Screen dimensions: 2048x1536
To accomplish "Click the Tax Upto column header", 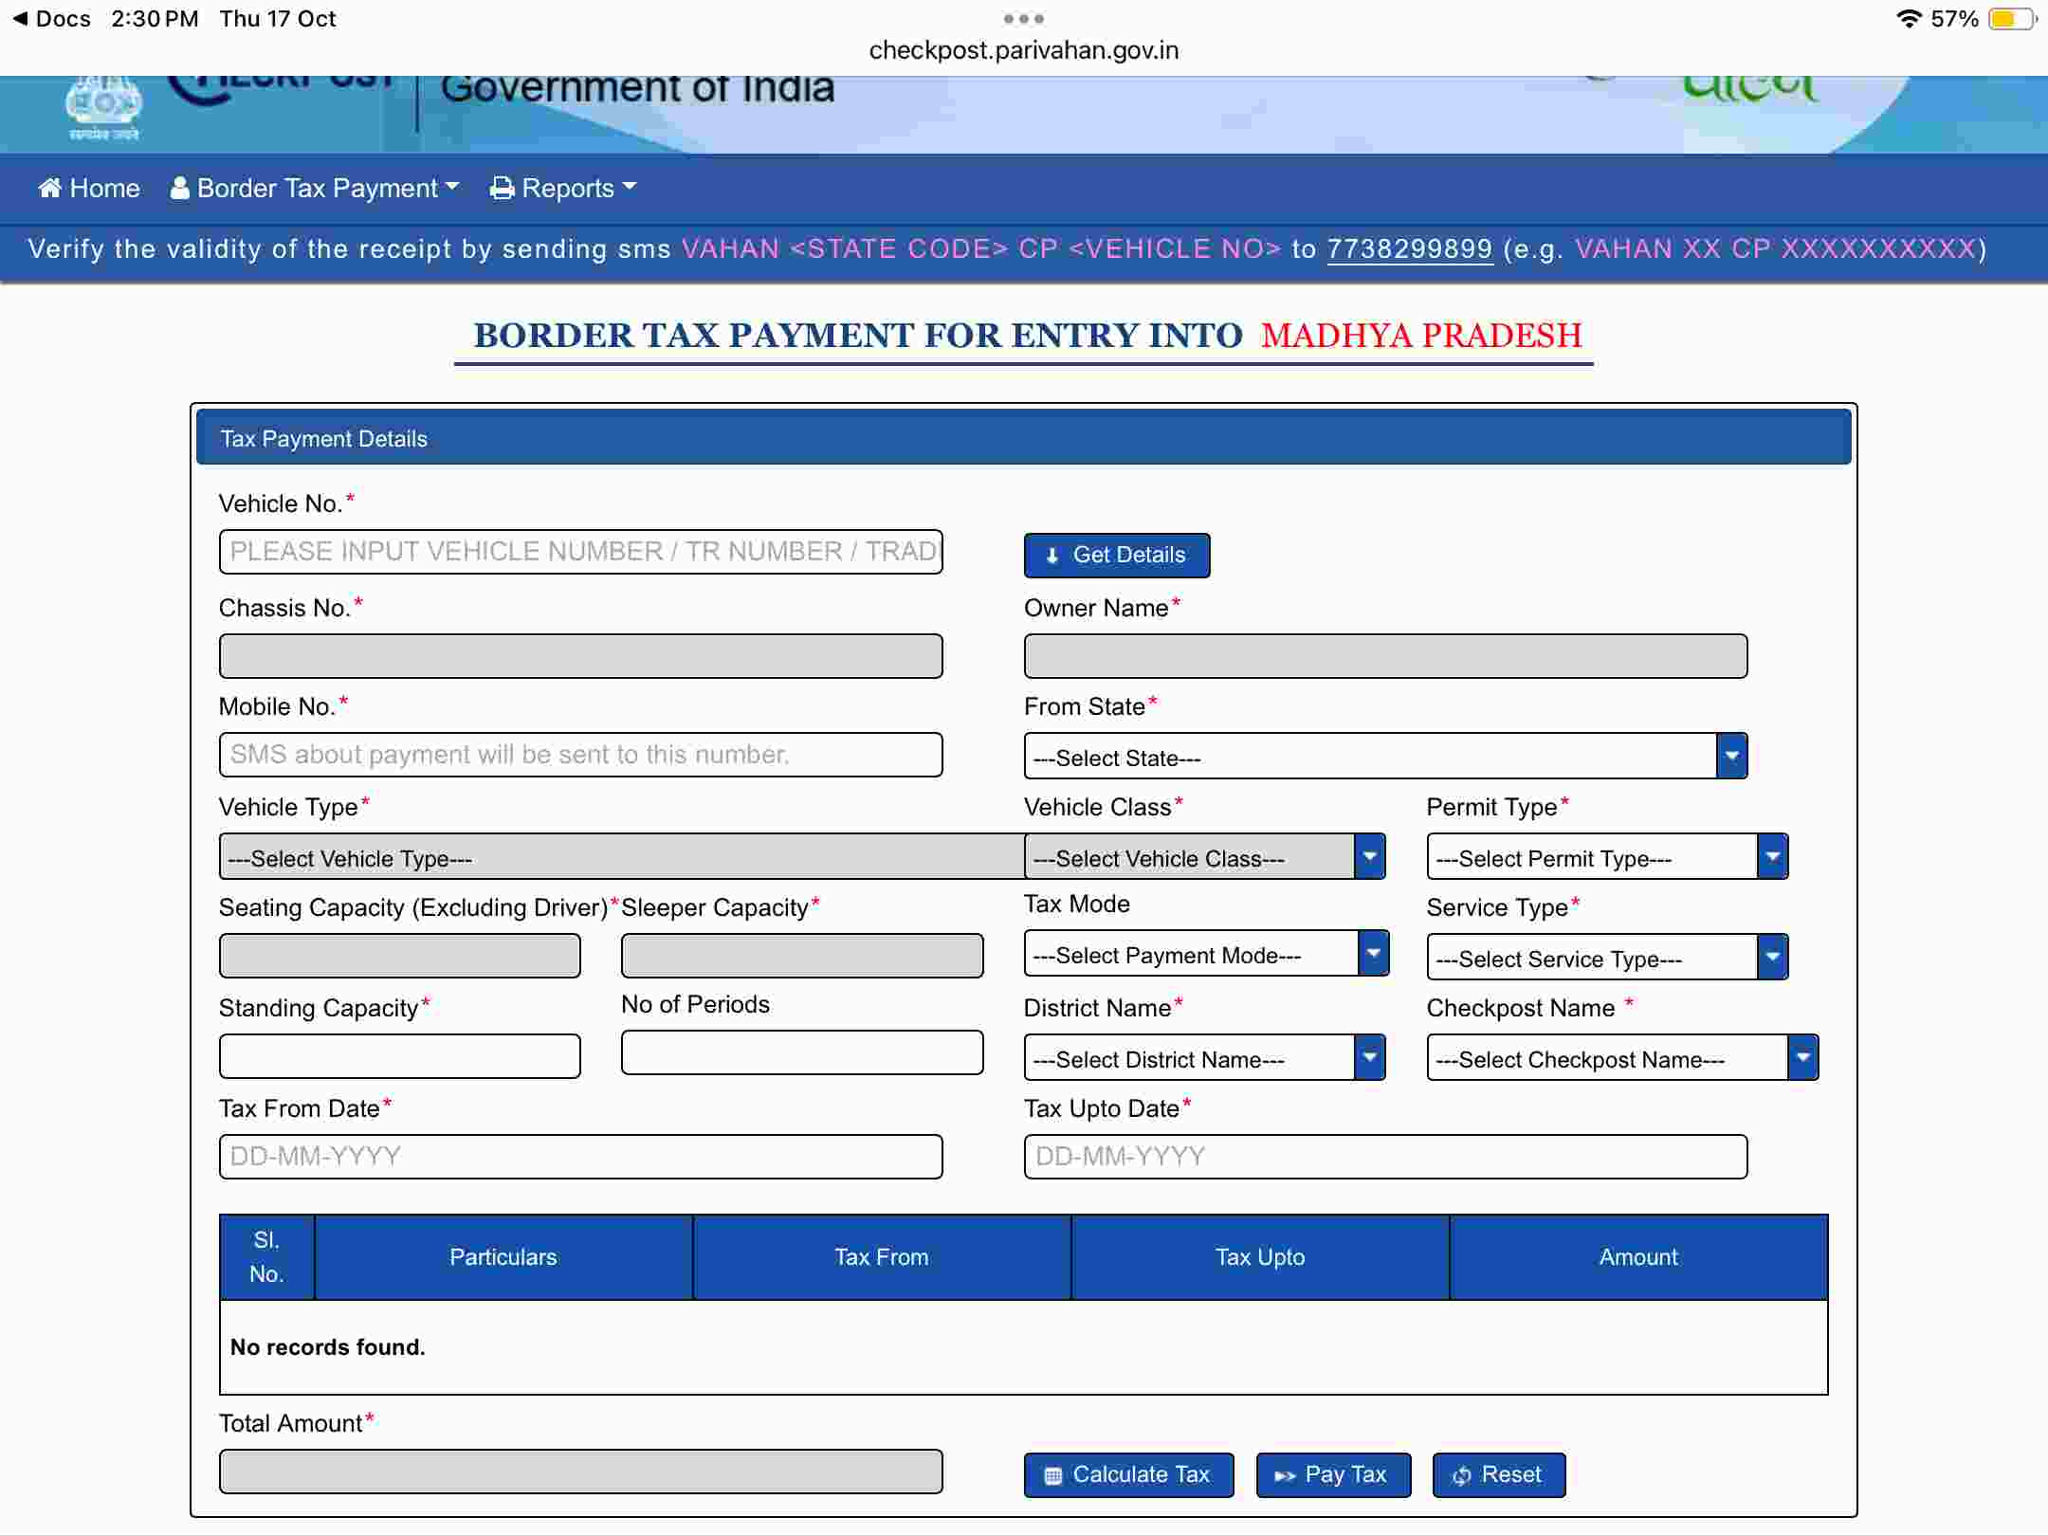I will point(1260,1257).
